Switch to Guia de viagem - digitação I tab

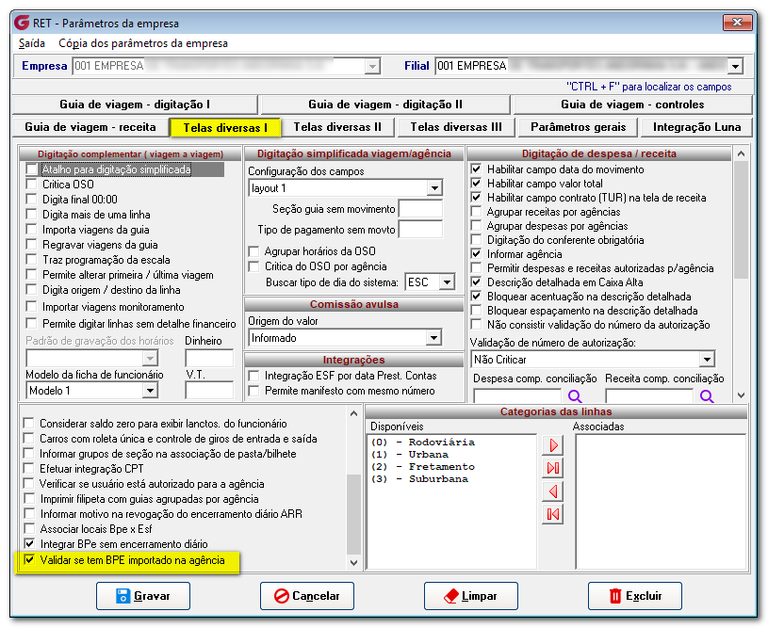tap(135, 105)
